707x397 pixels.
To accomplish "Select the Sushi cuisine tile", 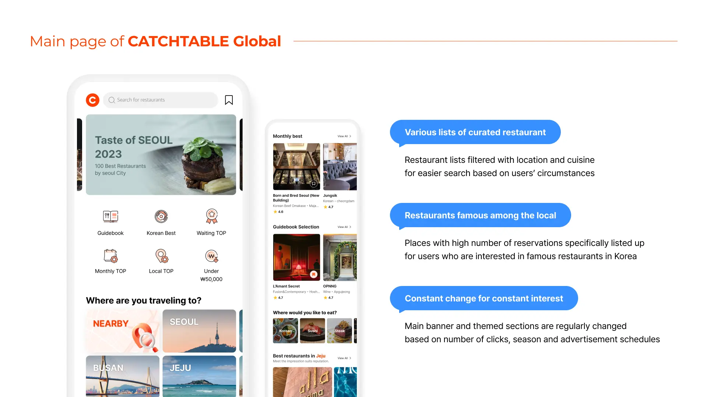I will 312,331.
